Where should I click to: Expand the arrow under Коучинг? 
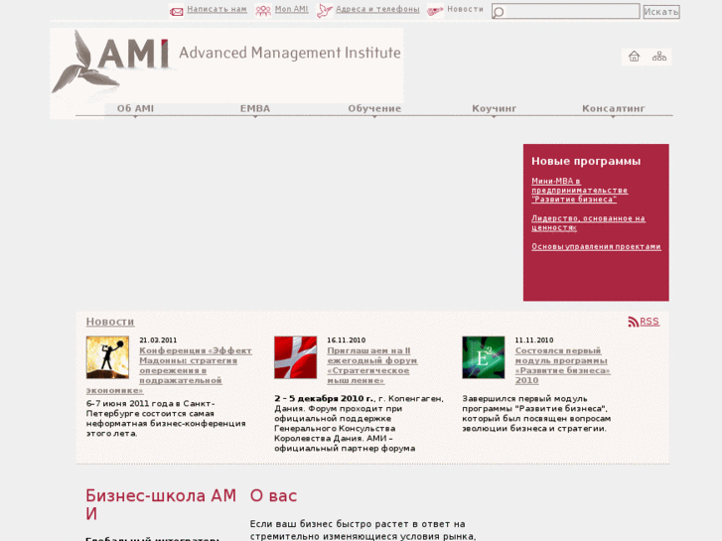point(494,117)
